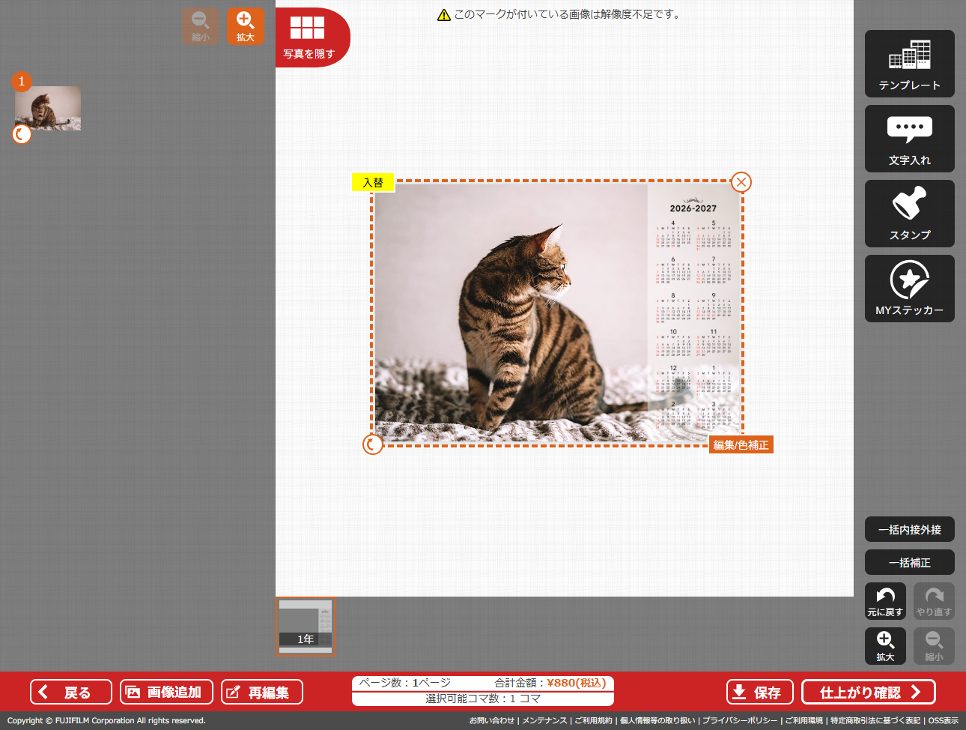Go back with 戻る button
This screenshot has width=966, height=730.
(x=71, y=692)
